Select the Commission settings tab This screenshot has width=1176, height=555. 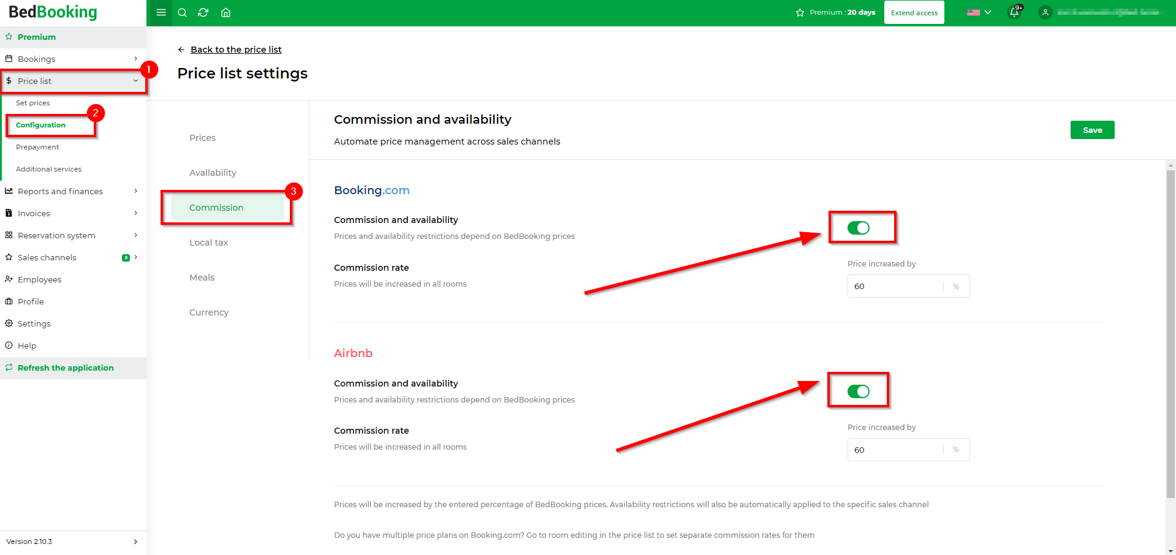click(227, 208)
